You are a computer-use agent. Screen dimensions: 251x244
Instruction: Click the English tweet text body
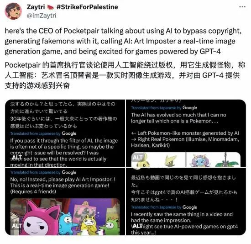pos(123,41)
